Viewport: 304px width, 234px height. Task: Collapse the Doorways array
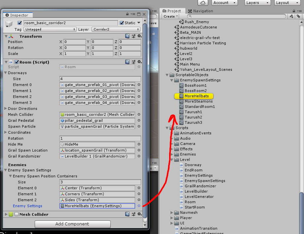pyautogui.click(x=6, y=73)
